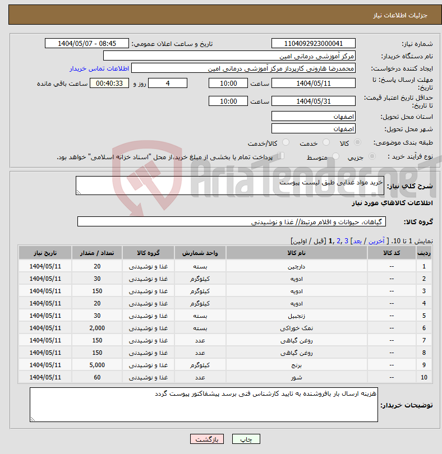
Task: Click quantity 5,000 for برنج
Action: click(97, 365)
